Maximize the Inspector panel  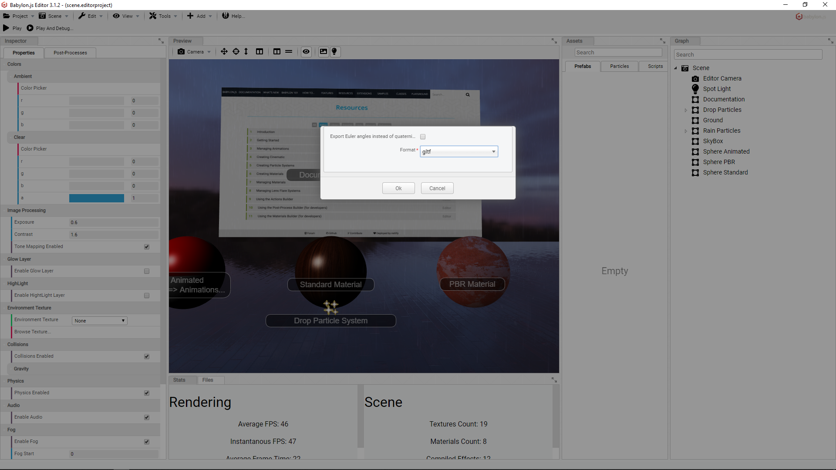tap(161, 41)
